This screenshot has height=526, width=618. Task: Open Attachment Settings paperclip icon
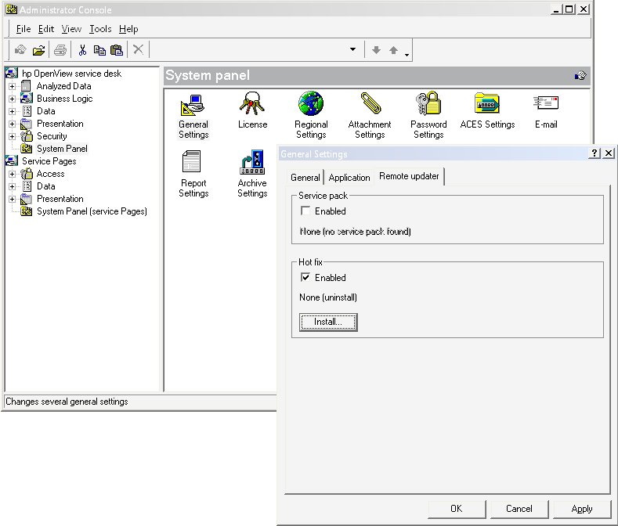coord(370,104)
